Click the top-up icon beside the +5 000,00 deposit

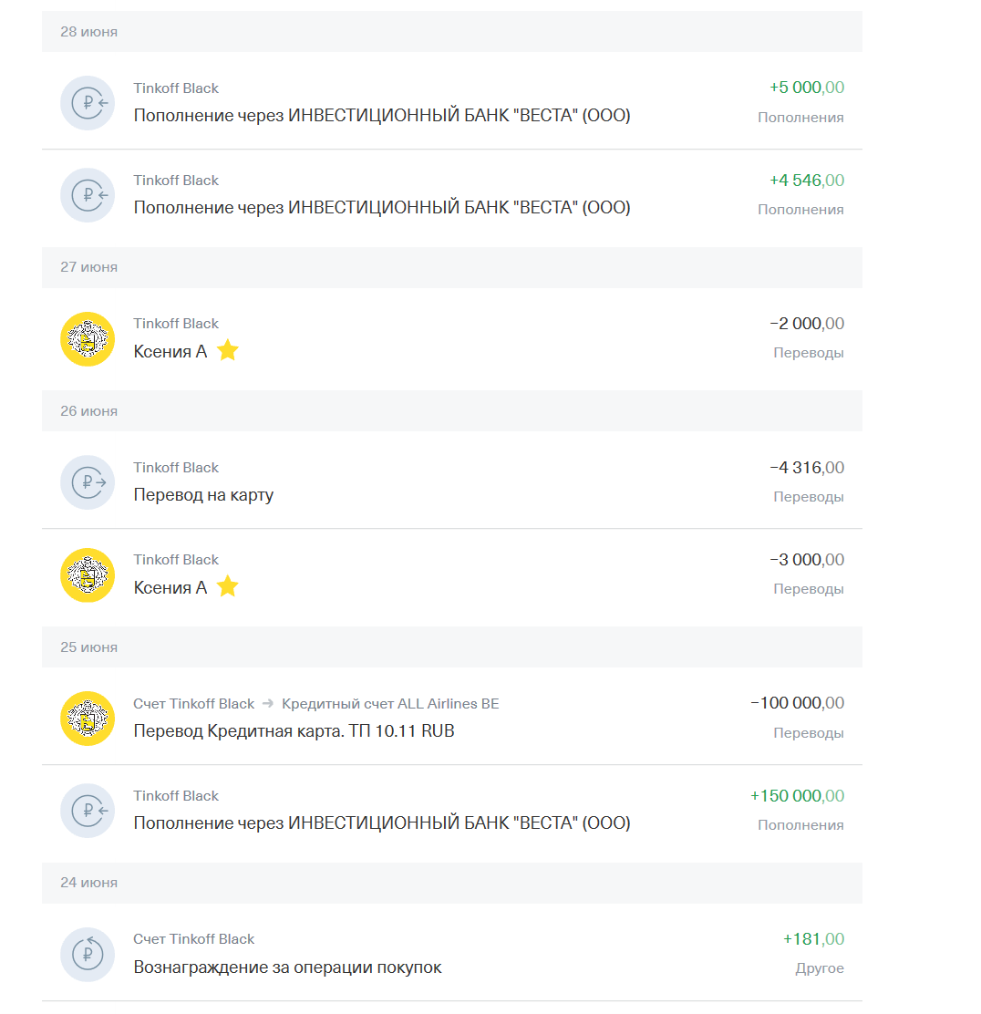(x=88, y=103)
